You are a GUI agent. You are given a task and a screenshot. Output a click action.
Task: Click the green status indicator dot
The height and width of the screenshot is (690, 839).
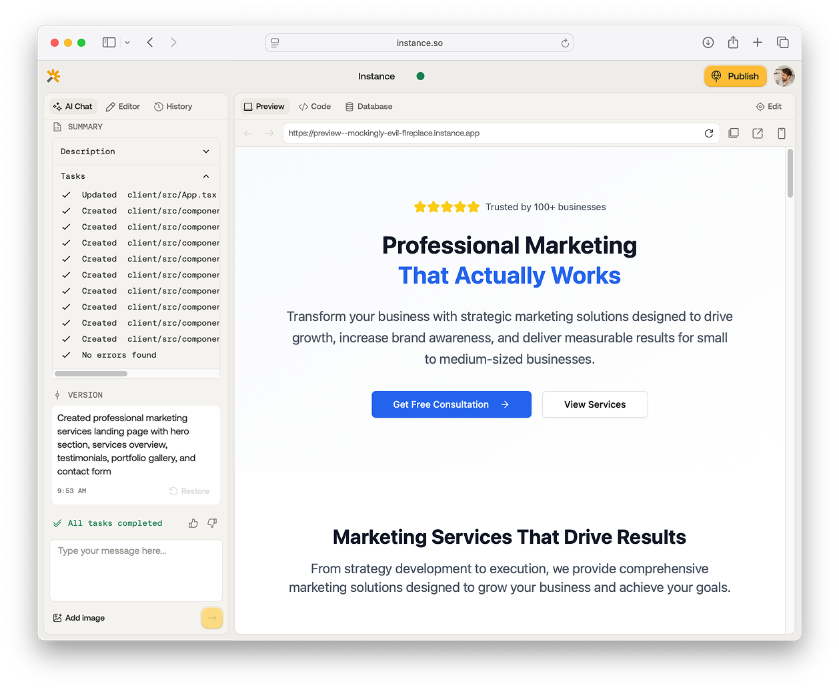(x=420, y=76)
